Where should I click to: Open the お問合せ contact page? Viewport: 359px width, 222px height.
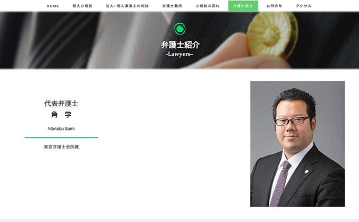tap(274, 6)
